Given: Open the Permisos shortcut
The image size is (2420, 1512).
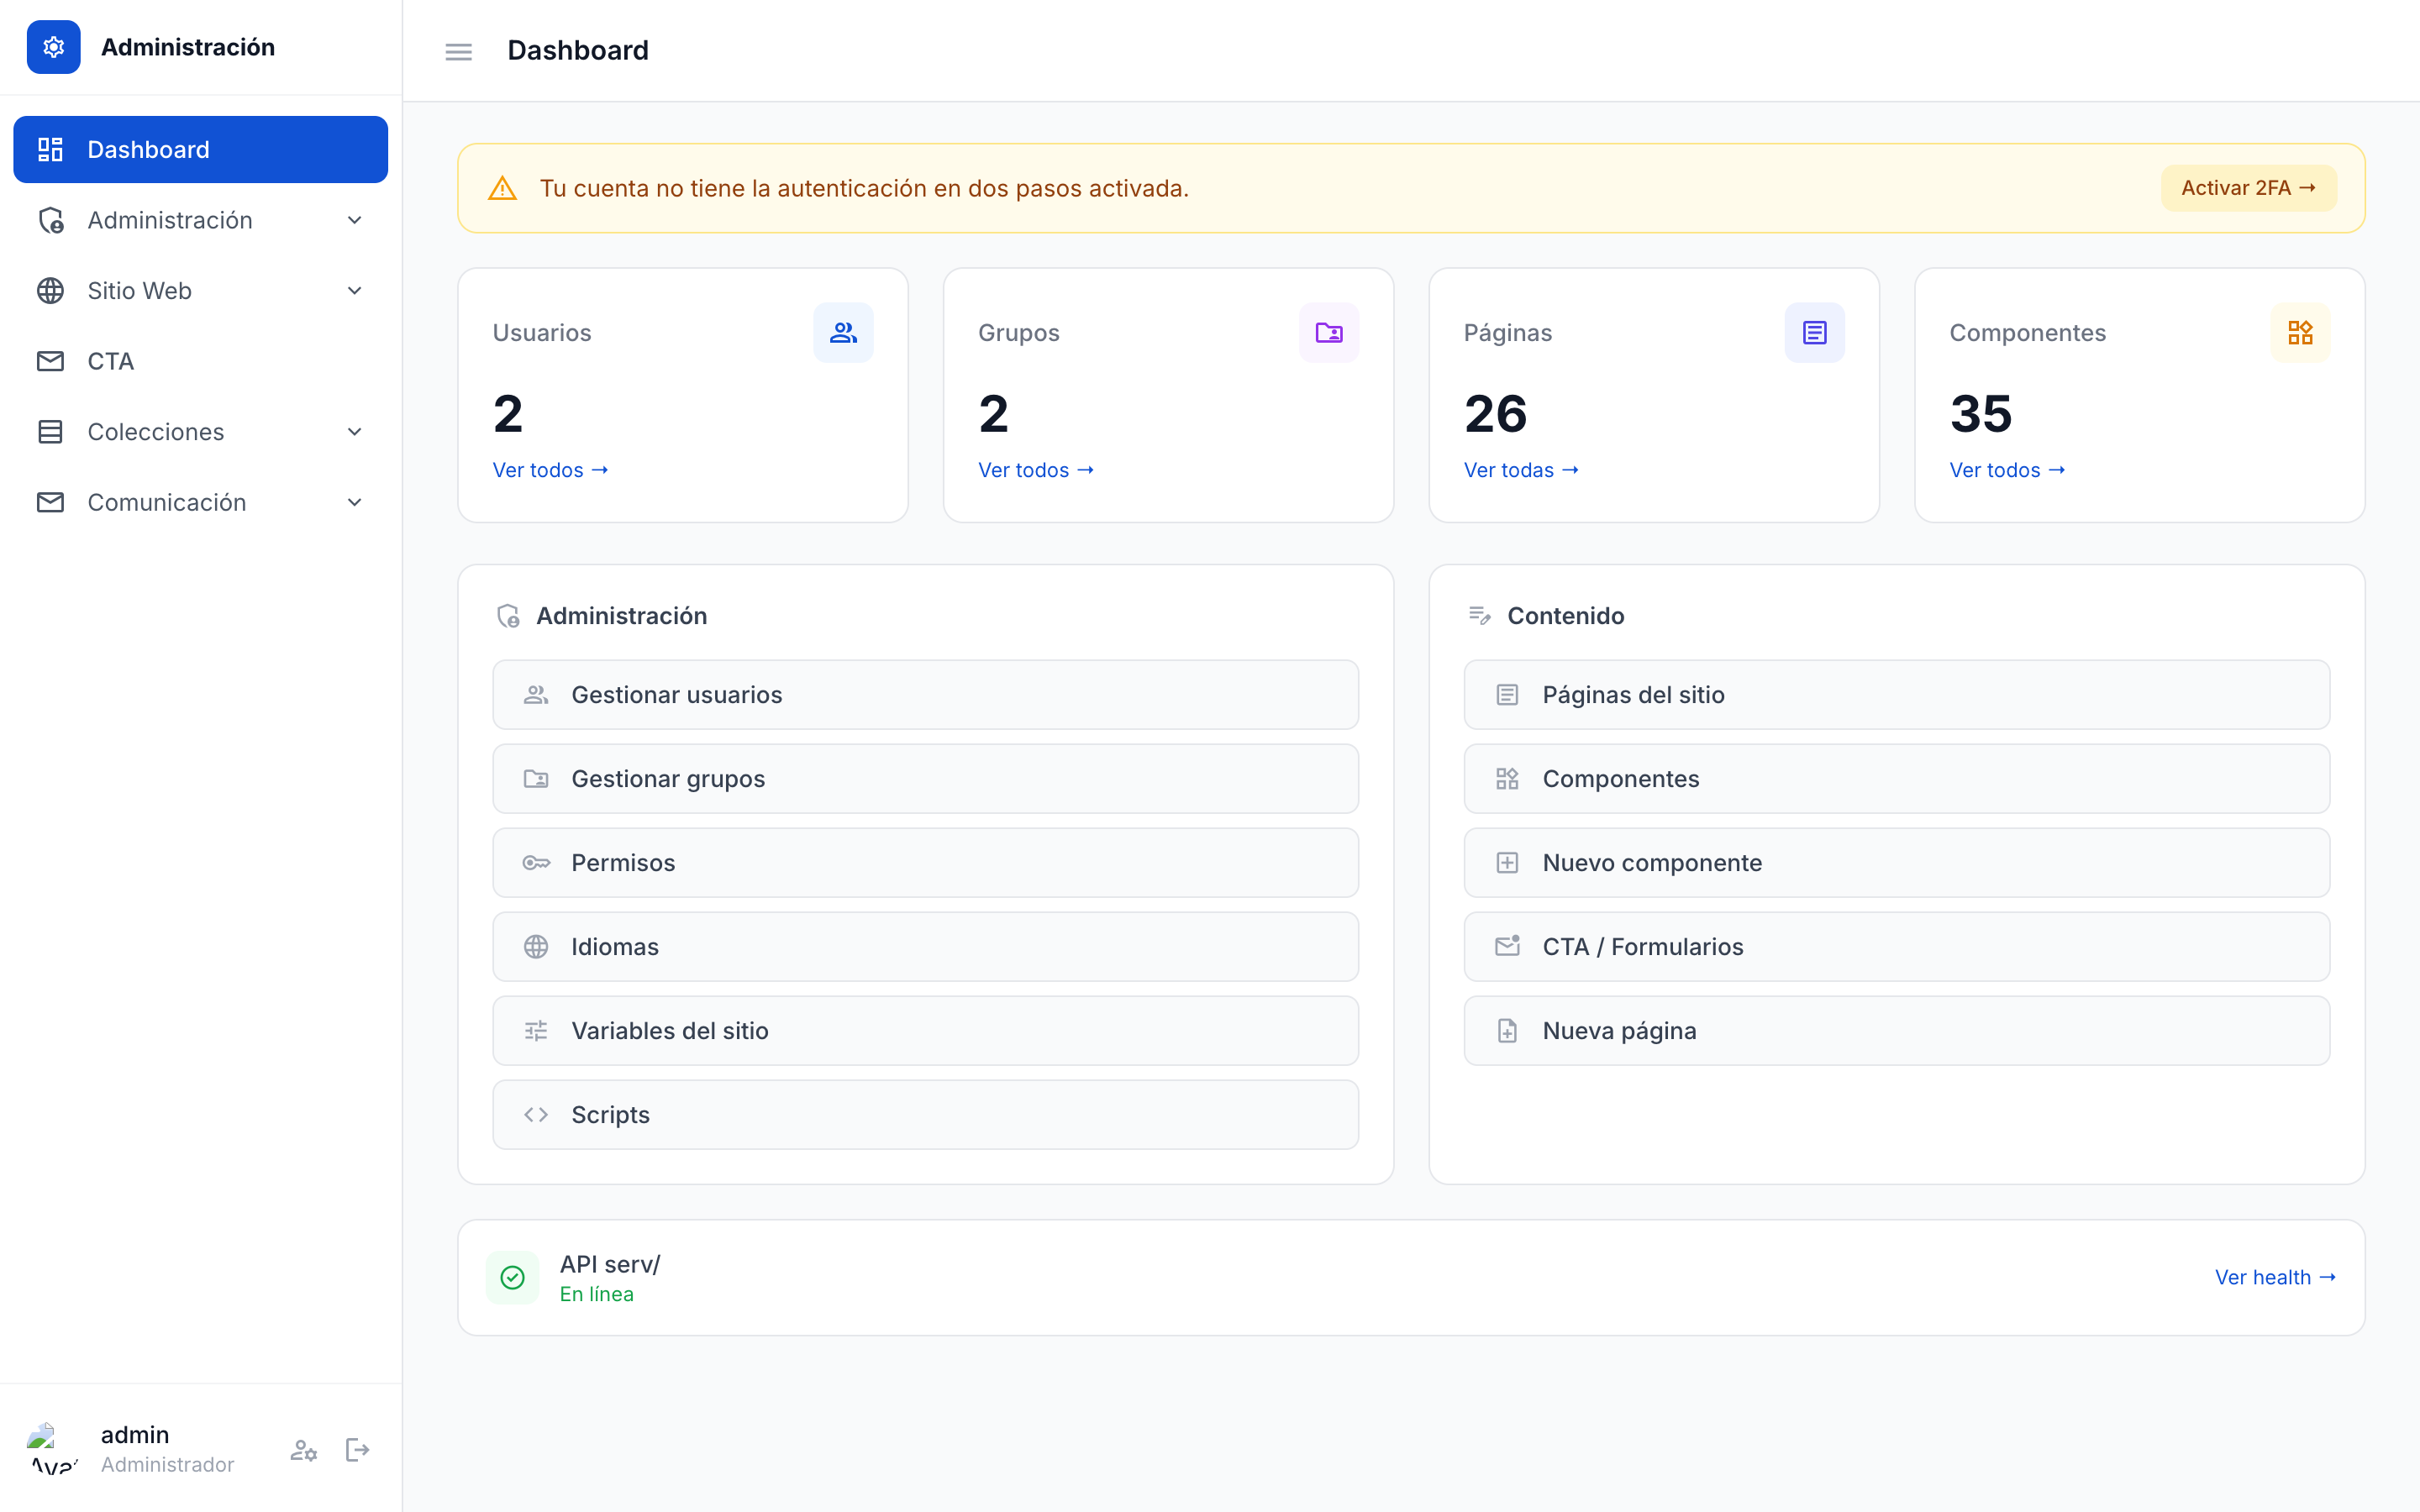Looking at the screenshot, I should pyautogui.click(x=925, y=863).
